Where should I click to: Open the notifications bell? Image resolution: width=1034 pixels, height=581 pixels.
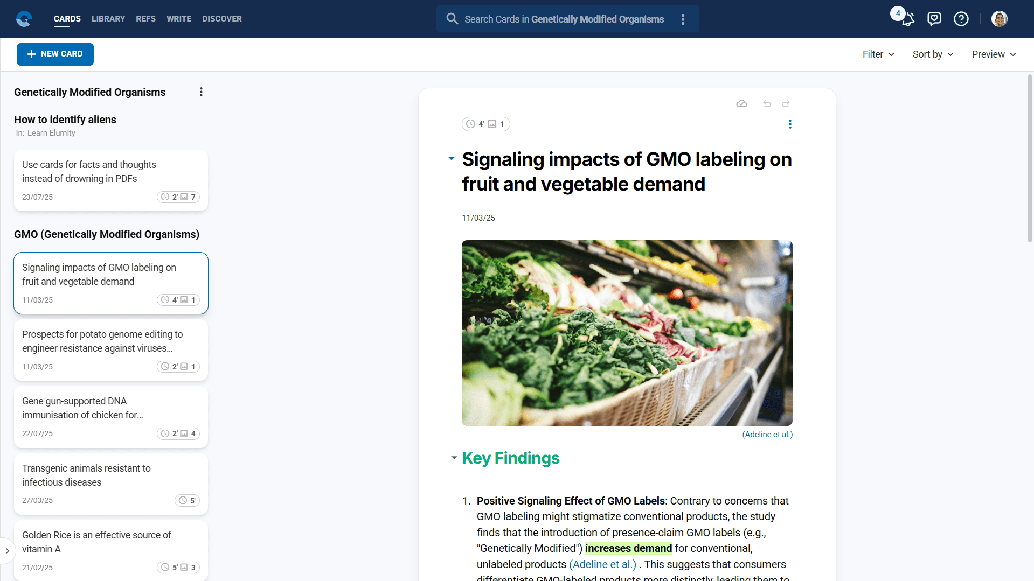pos(908,19)
